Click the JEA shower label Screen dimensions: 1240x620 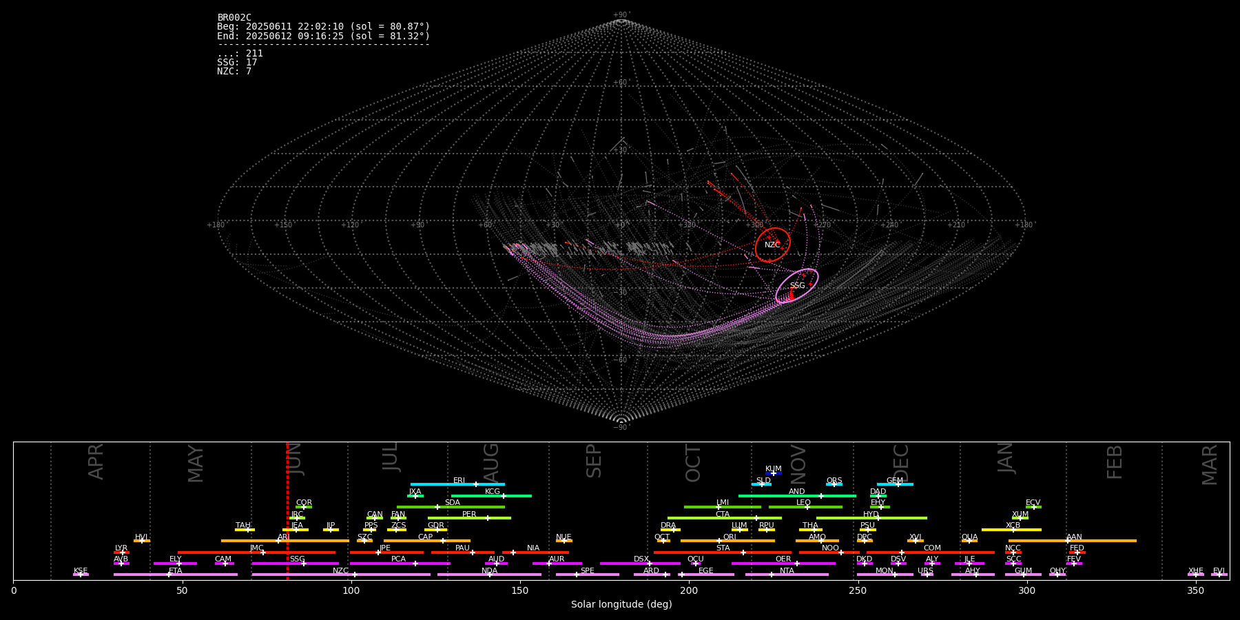pyautogui.click(x=297, y=526)
